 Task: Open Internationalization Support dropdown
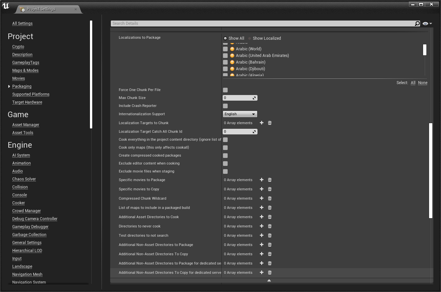(240, 114)
